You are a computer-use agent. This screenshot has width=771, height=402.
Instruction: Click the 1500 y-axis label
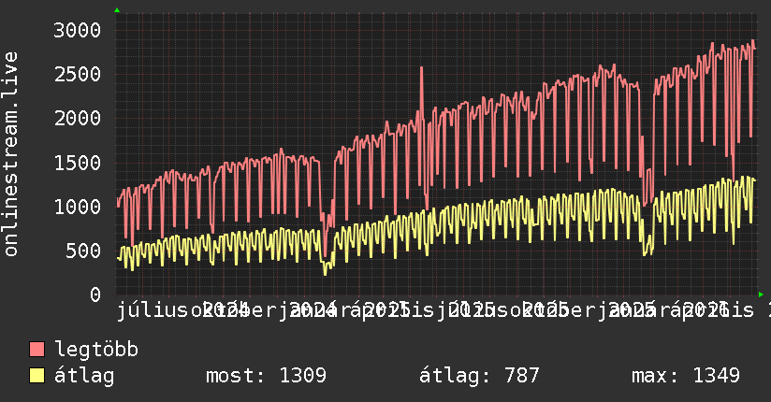click(x=78, y=163)
